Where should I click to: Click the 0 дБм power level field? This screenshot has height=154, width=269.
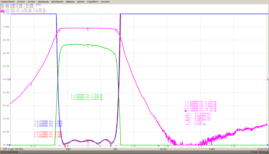212,149
